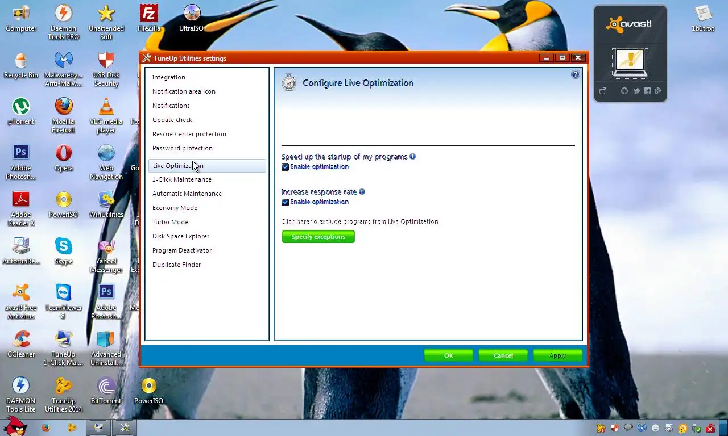This screenshot has width=728, height=436.
Task: Click the Specify exceptions button
Action: pos(318,237)
